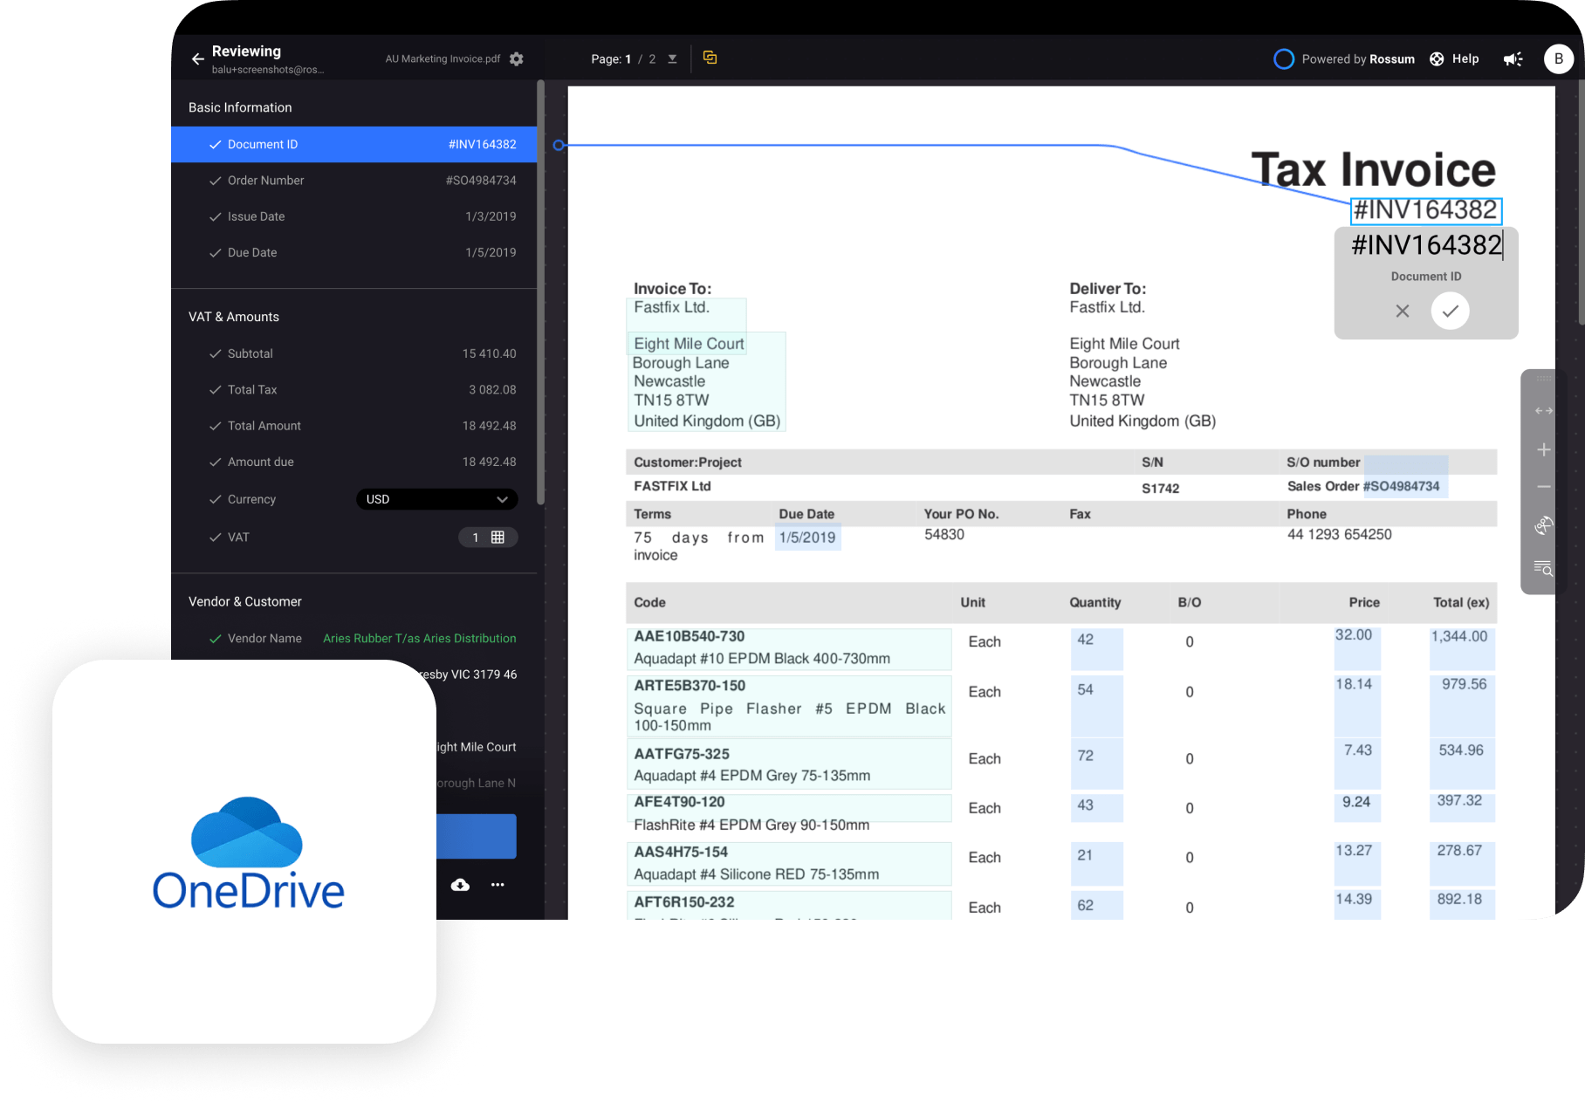Click code cell AAE10B540-730
Image resolution: width=1585 pixels, height=1103 pixels.
[x=789, y=648]
